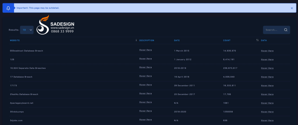Screen dimensions: 298x125
Task: Sort by Count column header
Action: click(227, 41)
